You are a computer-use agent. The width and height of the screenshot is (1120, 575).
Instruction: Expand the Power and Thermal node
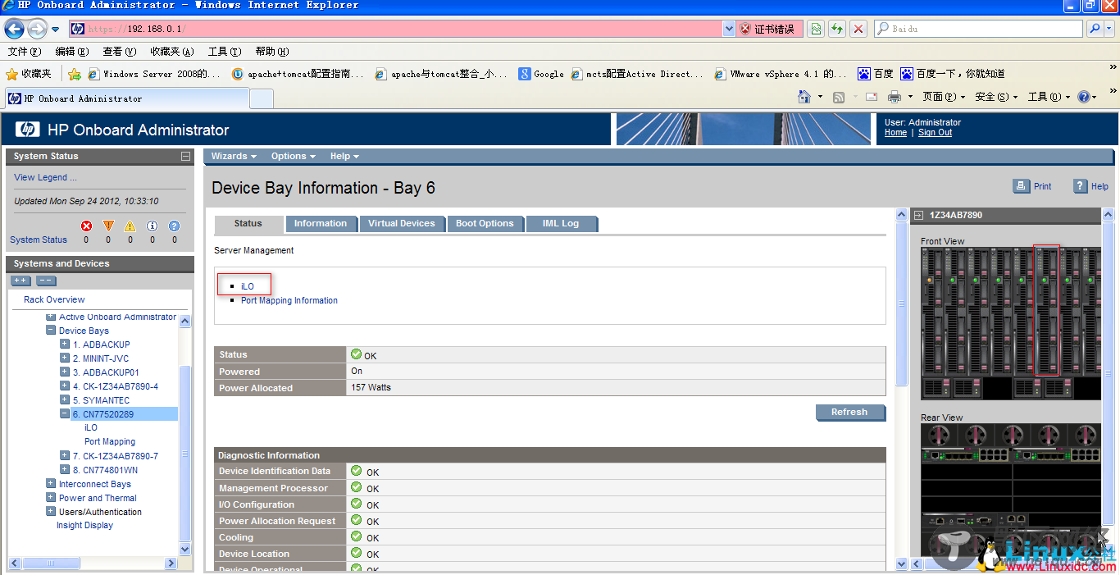click(51, 498)
